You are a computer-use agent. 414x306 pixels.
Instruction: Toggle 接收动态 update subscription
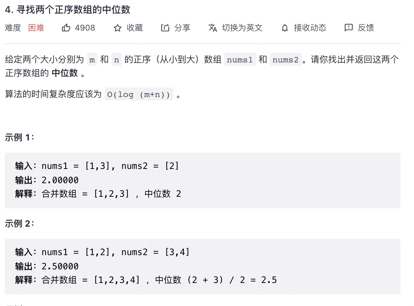[310, 28]
